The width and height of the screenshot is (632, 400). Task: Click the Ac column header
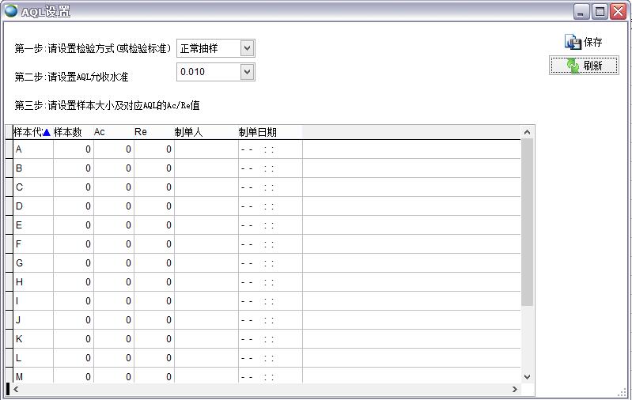112,132
